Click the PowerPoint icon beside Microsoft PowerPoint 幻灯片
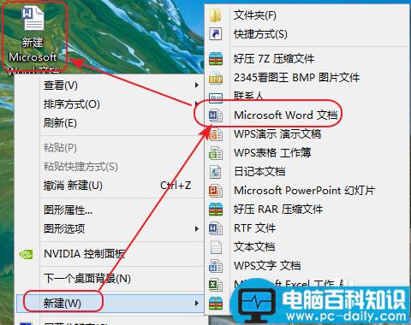This screenshot has width=411, height=325. (216, 191)
